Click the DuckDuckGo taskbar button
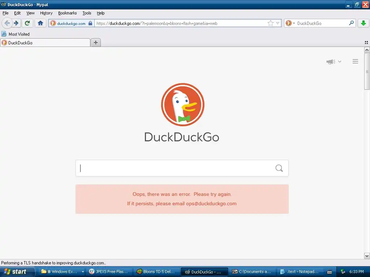This screenshot has height=277, width=370. (x=205, y=272)
